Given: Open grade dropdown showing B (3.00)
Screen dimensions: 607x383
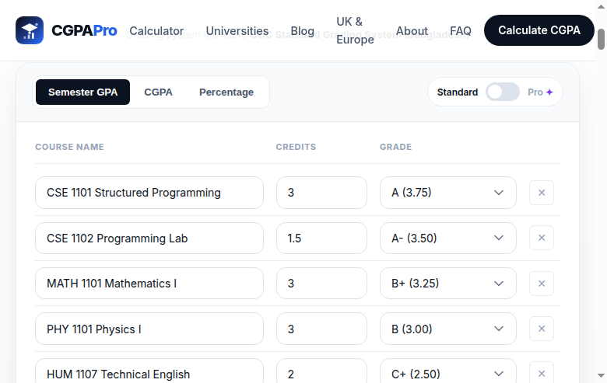Looking at the screenshot, I should [x=448, y=329].
